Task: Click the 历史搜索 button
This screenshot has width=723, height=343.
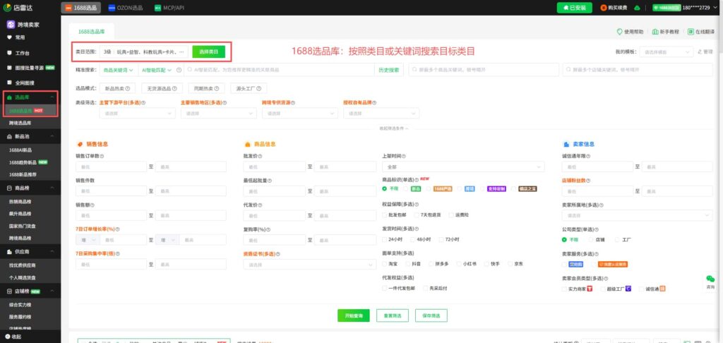Action: [x=388, y=70]
